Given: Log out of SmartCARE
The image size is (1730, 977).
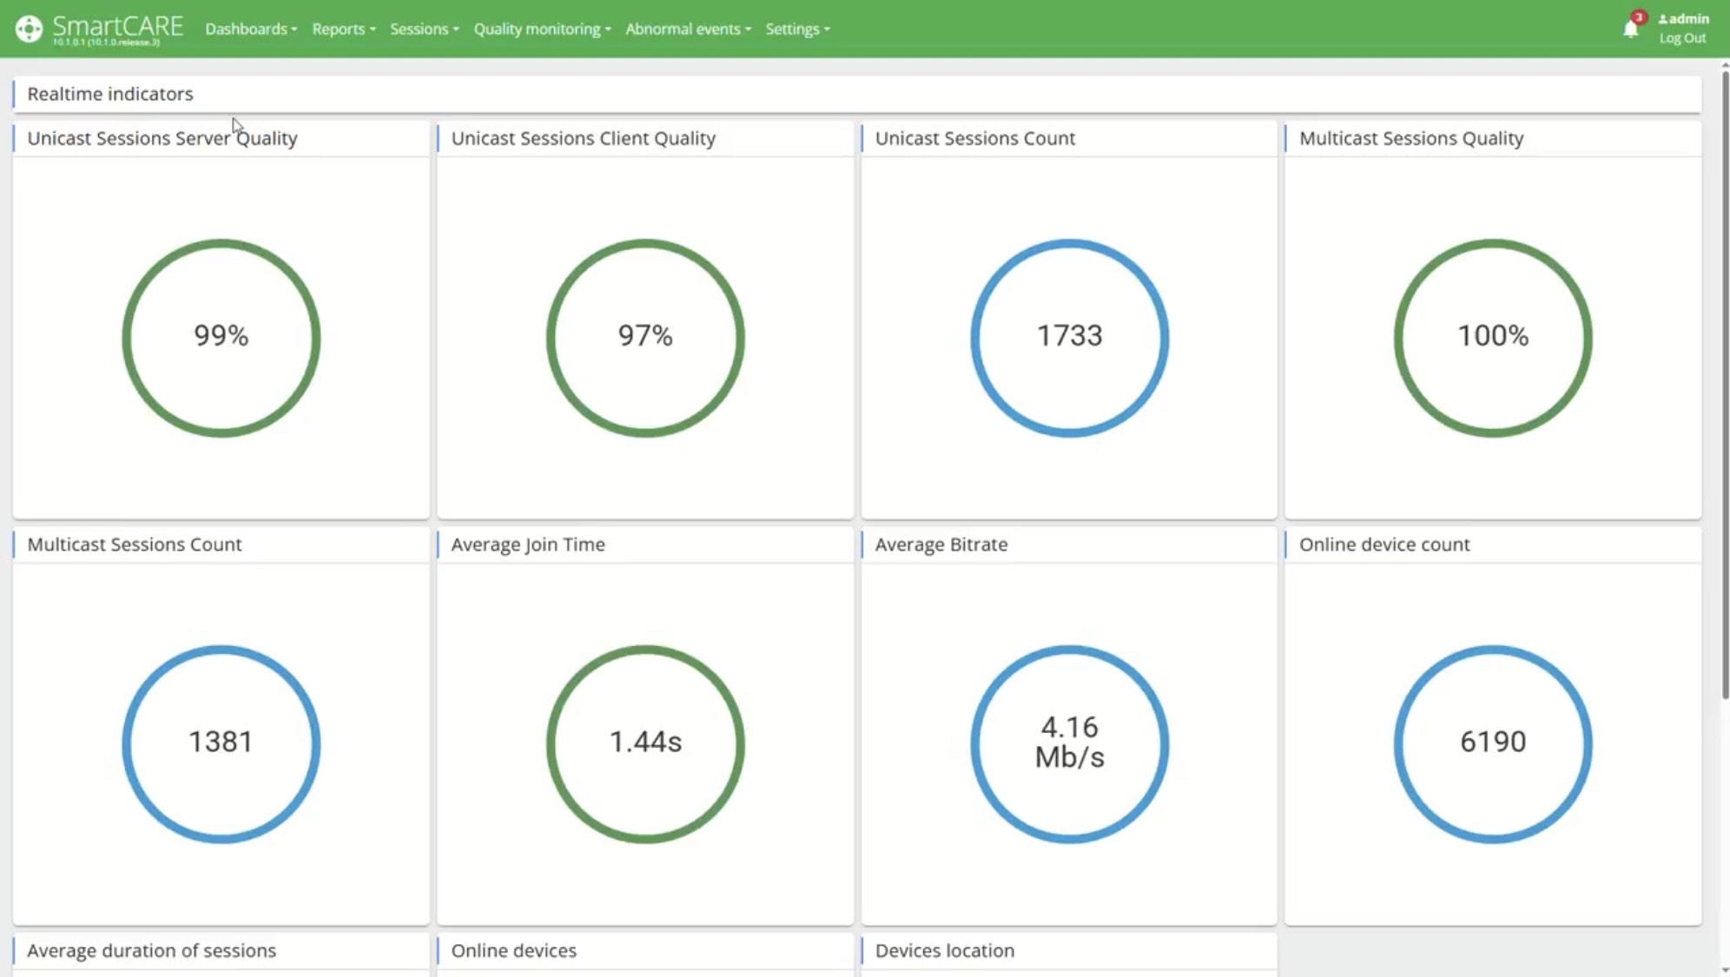Looking at the screenshot, I should tap(1682, 38).
